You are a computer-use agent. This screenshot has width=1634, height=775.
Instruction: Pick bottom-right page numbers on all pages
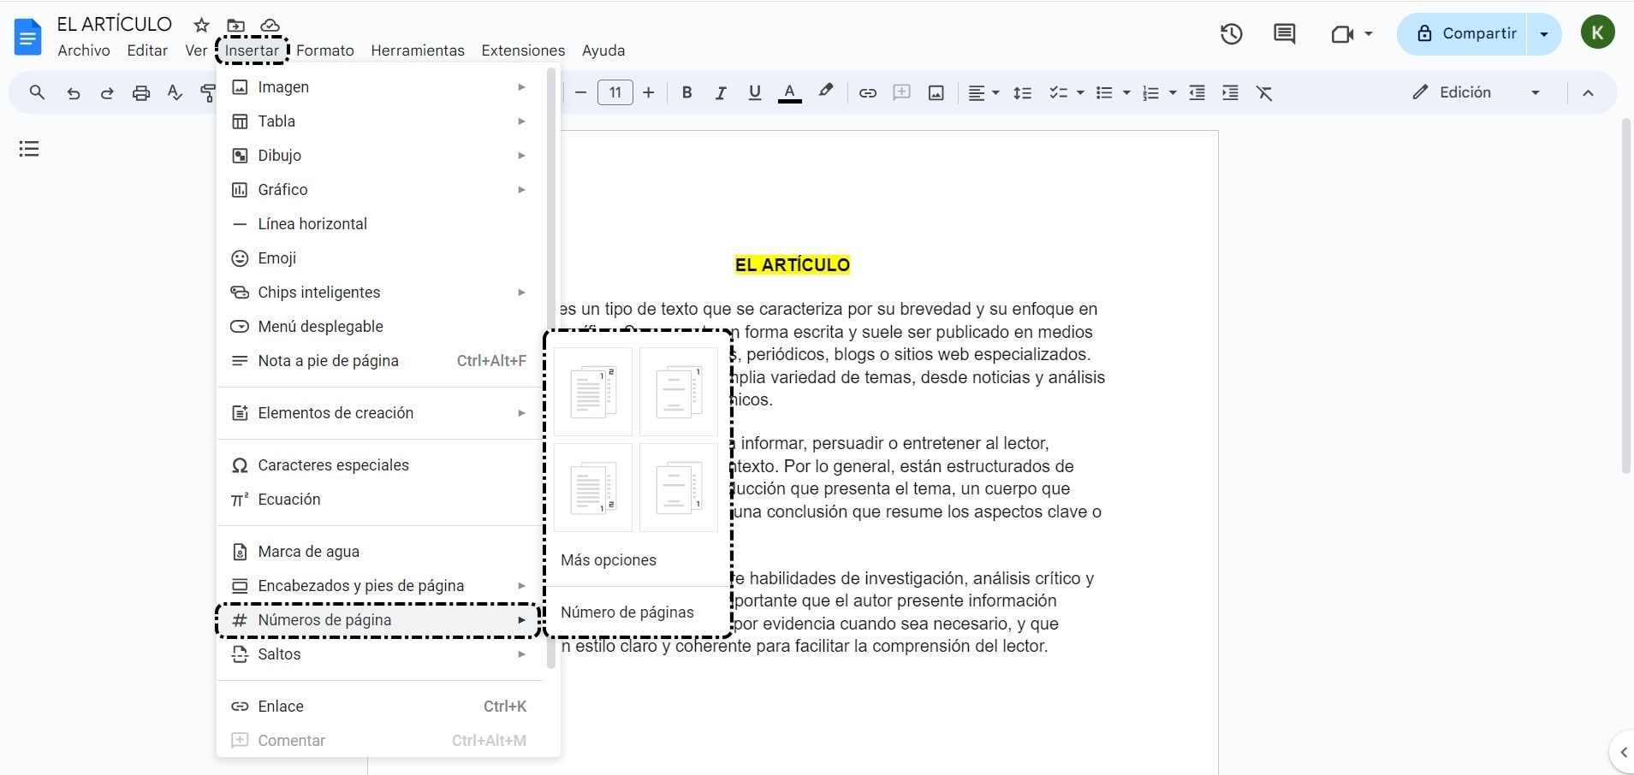[593, 488]
